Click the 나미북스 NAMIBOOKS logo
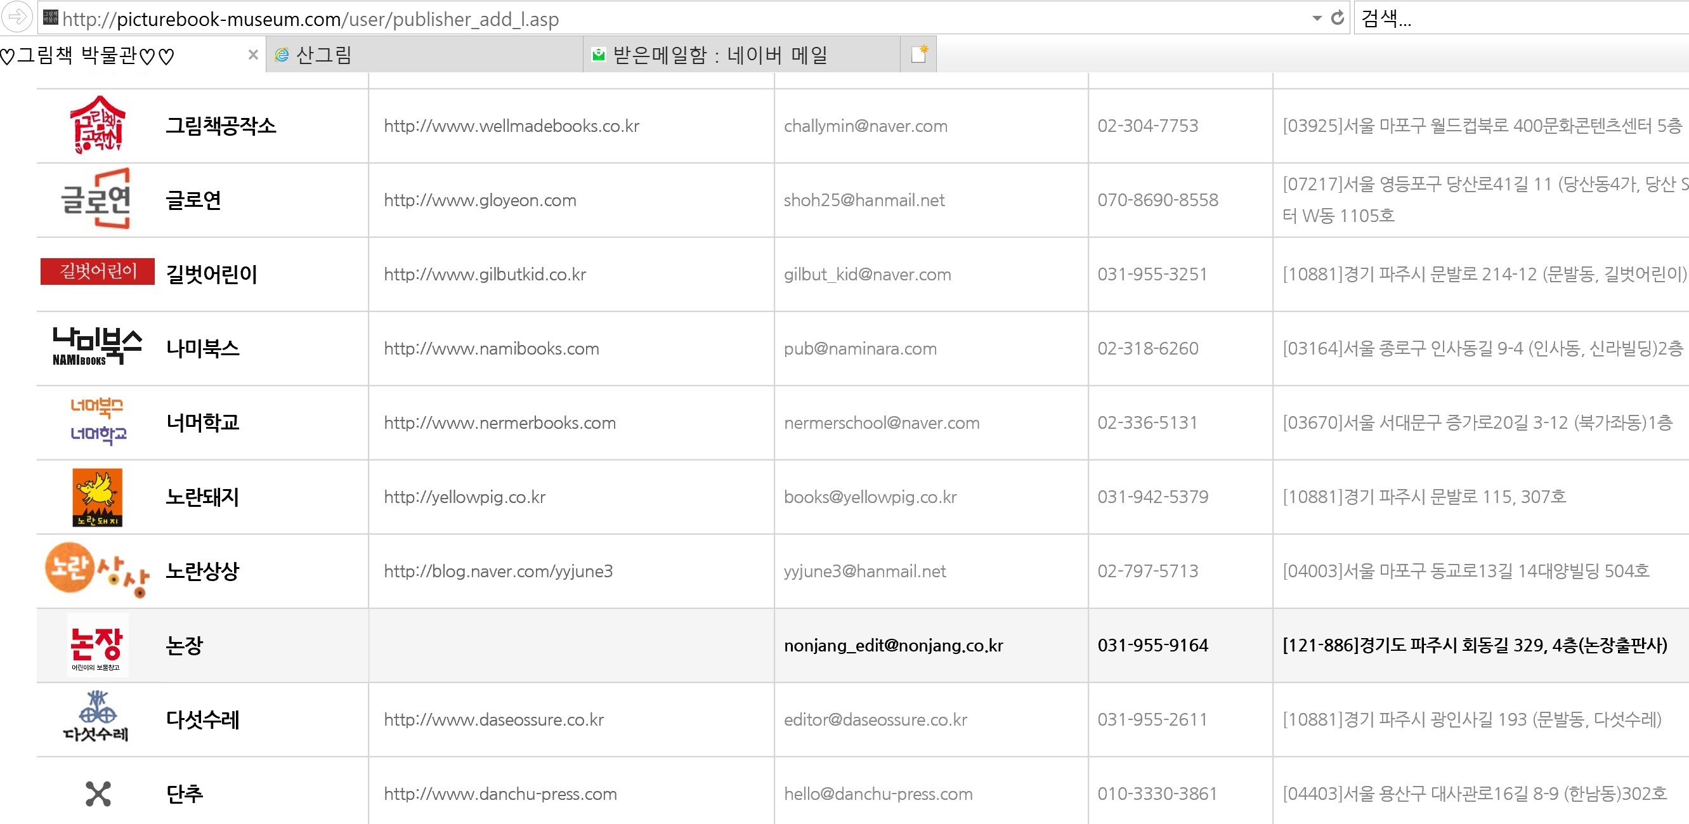The image size is (1689, 824). (x=97, y=346)
